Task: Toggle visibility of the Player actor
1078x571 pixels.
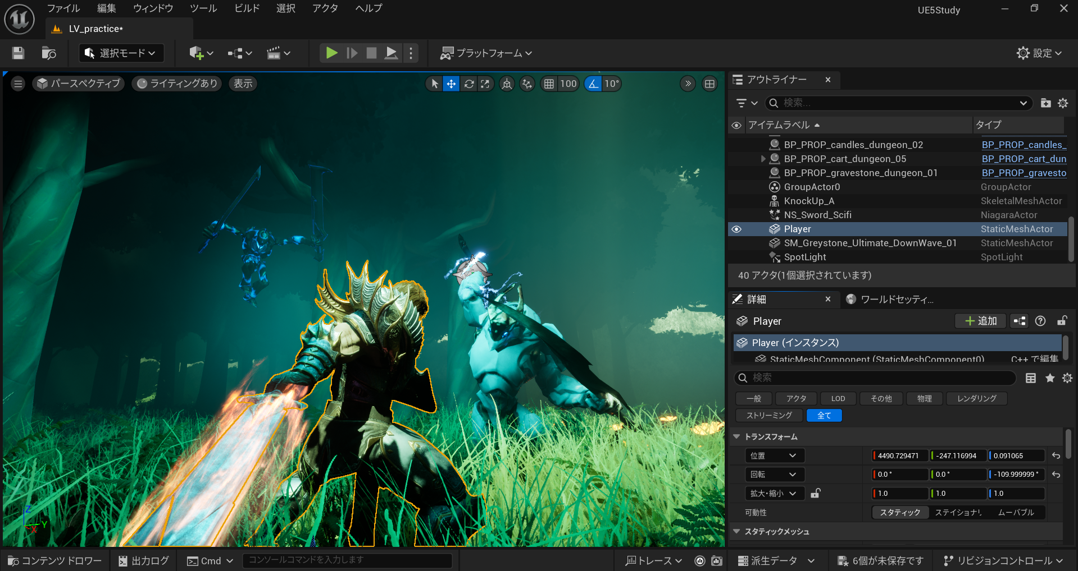Action: (736, 229)
